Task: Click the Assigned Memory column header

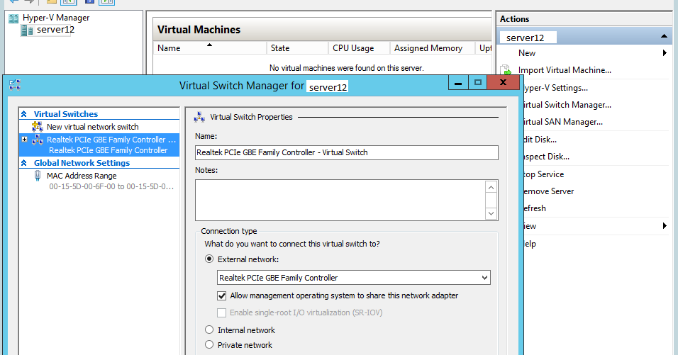Action: (433, 48)
